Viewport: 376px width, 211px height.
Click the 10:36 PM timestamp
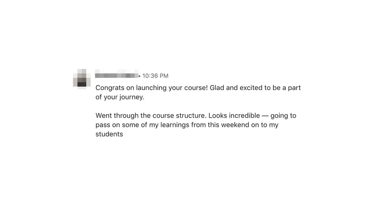tap(155, 76)
